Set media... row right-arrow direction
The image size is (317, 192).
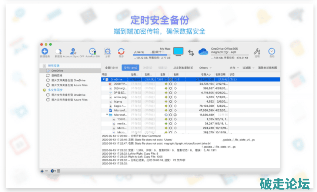click(175, 124)
